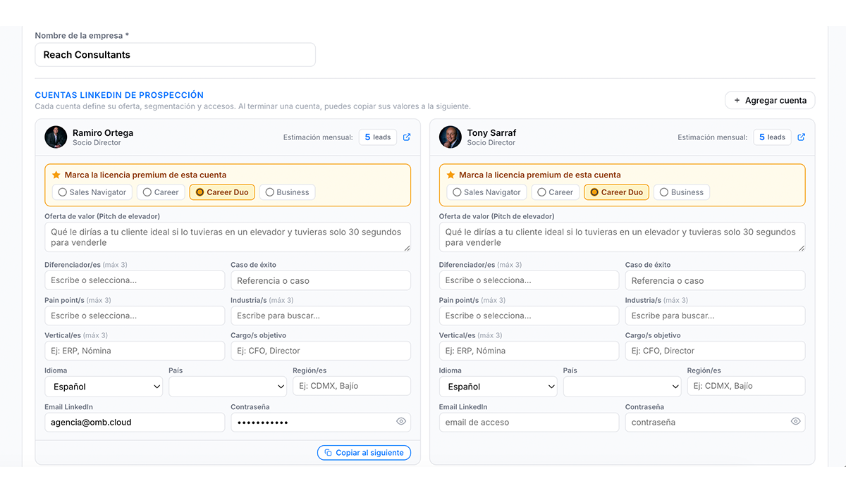Edit Email LinkedIn field agencia@omb.cloud
Screen dimensions: 846x493
[135, 423]
